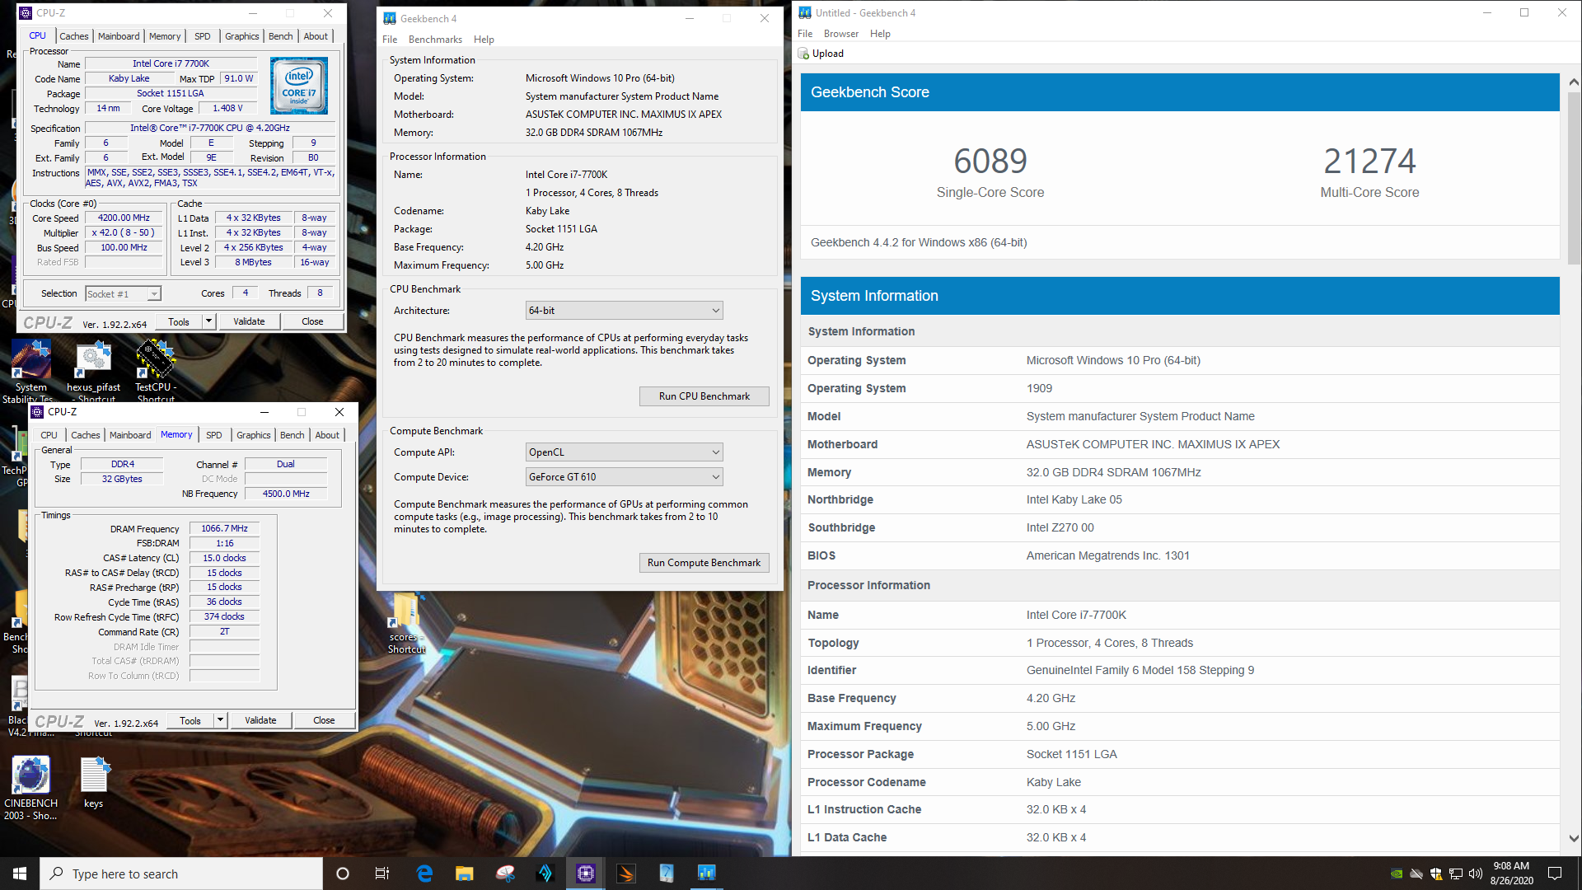This screenshot has height=890, width=1582.
Task: Click the Core Speed 4200.00 MHz field
Action: [x=124, y=218]
